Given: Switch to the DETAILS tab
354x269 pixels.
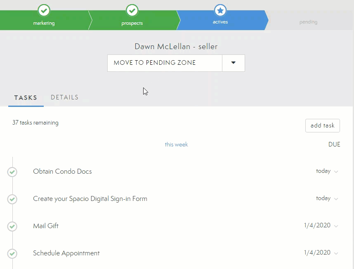Looking at the screenshot, I should coord(64,97).
